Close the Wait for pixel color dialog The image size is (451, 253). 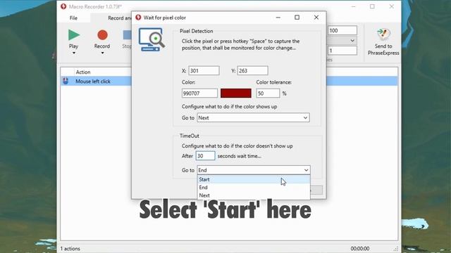[x=316, y=18]
